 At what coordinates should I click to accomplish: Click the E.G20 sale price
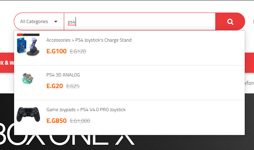[55, 86]
